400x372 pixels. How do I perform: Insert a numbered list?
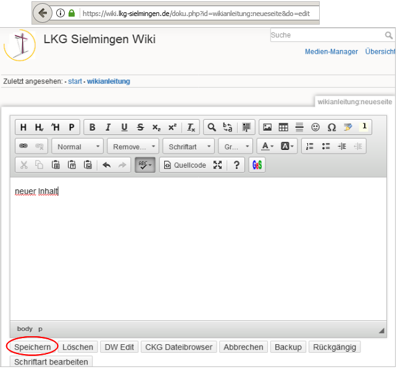(x=310, y=146)
